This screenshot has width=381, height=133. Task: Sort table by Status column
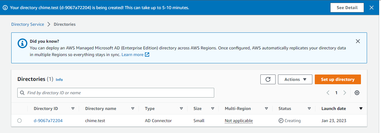(x=309, y=108)
